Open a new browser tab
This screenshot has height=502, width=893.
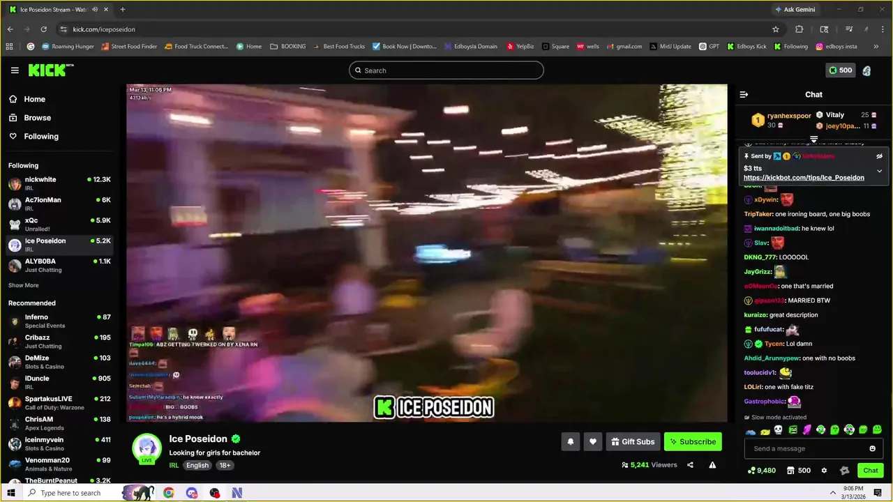pyautogui.click(x=123, y=10)
